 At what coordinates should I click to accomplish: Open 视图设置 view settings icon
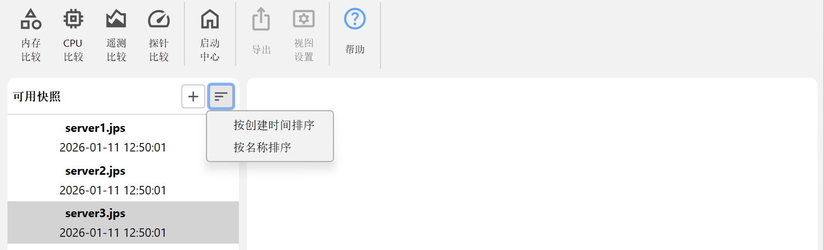pyautogui.click(x=304, y=35)
